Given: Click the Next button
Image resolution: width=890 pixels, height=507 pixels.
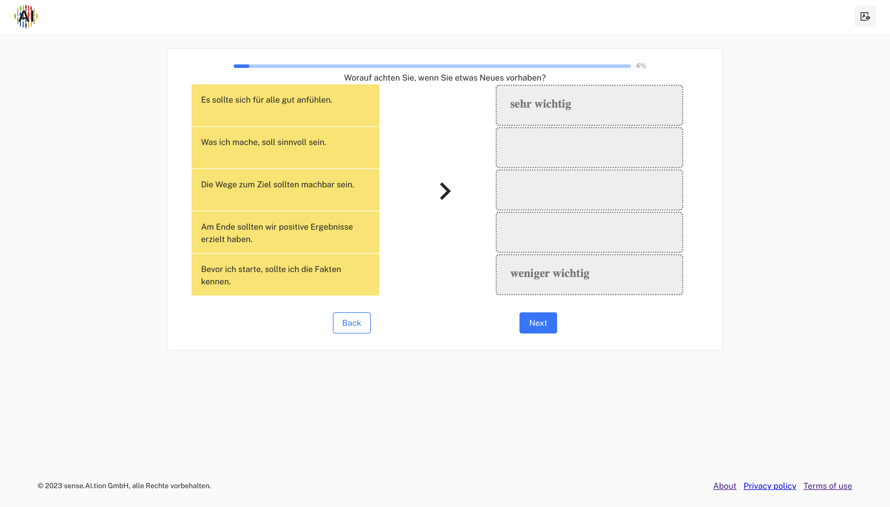Looking at the screenshot, I should (x=538, y=323).
